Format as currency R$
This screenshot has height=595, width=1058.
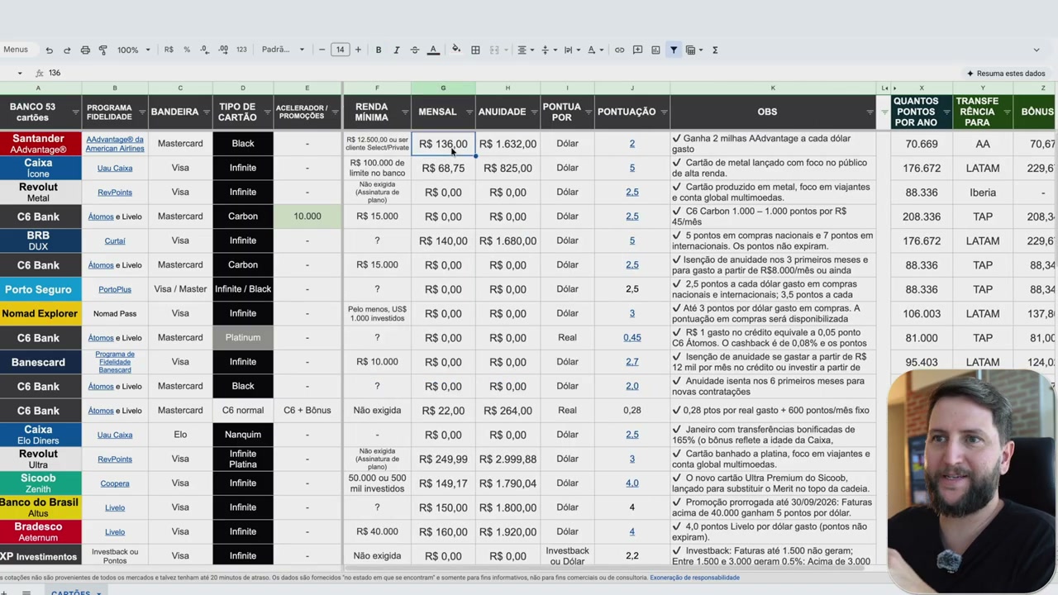click(x=169, y=50)
